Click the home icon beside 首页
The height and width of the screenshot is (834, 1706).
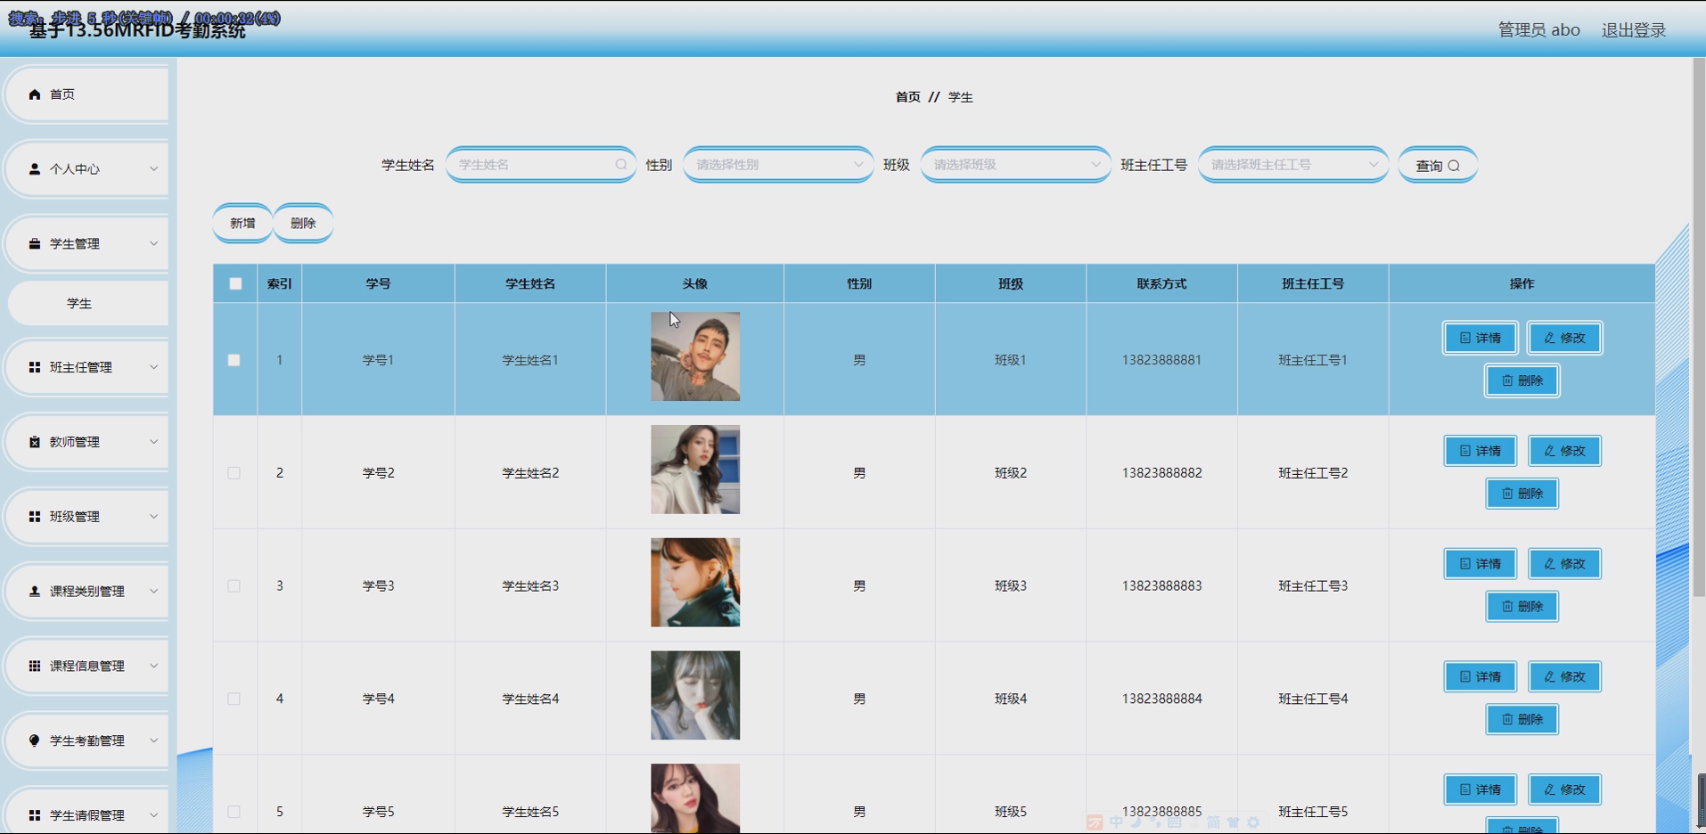pos(35,94)
